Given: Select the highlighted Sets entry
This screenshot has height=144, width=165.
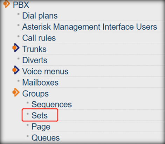Looking at the screenshot, I should (40, 115).
